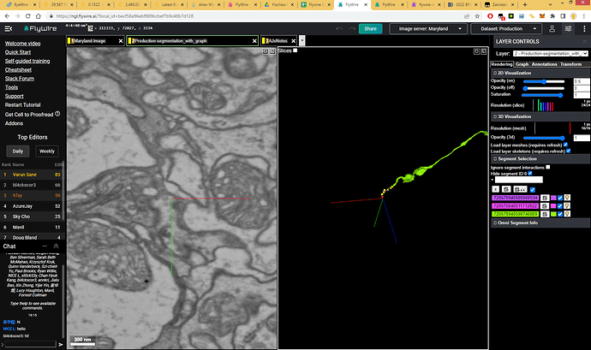Maximize the 3D view panel
Screen dimensions: 591x350
[476, 51]
